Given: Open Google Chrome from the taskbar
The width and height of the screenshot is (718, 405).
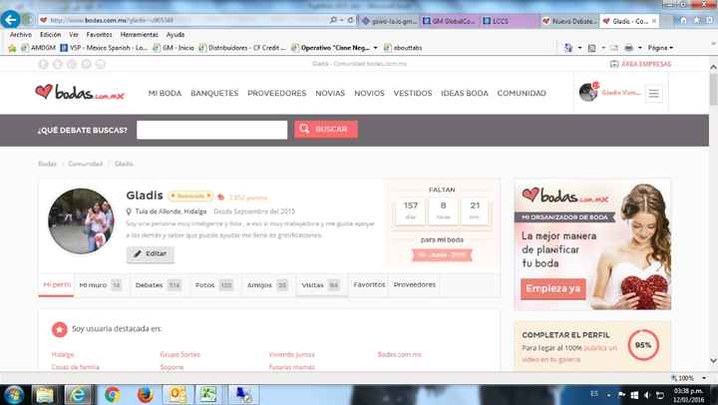Looking at the screenshot, I should tap(112, 393).
